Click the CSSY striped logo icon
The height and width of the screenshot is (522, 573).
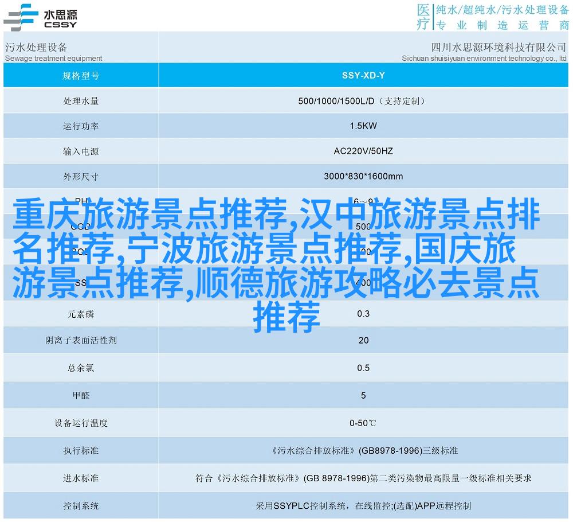[21, 17]
